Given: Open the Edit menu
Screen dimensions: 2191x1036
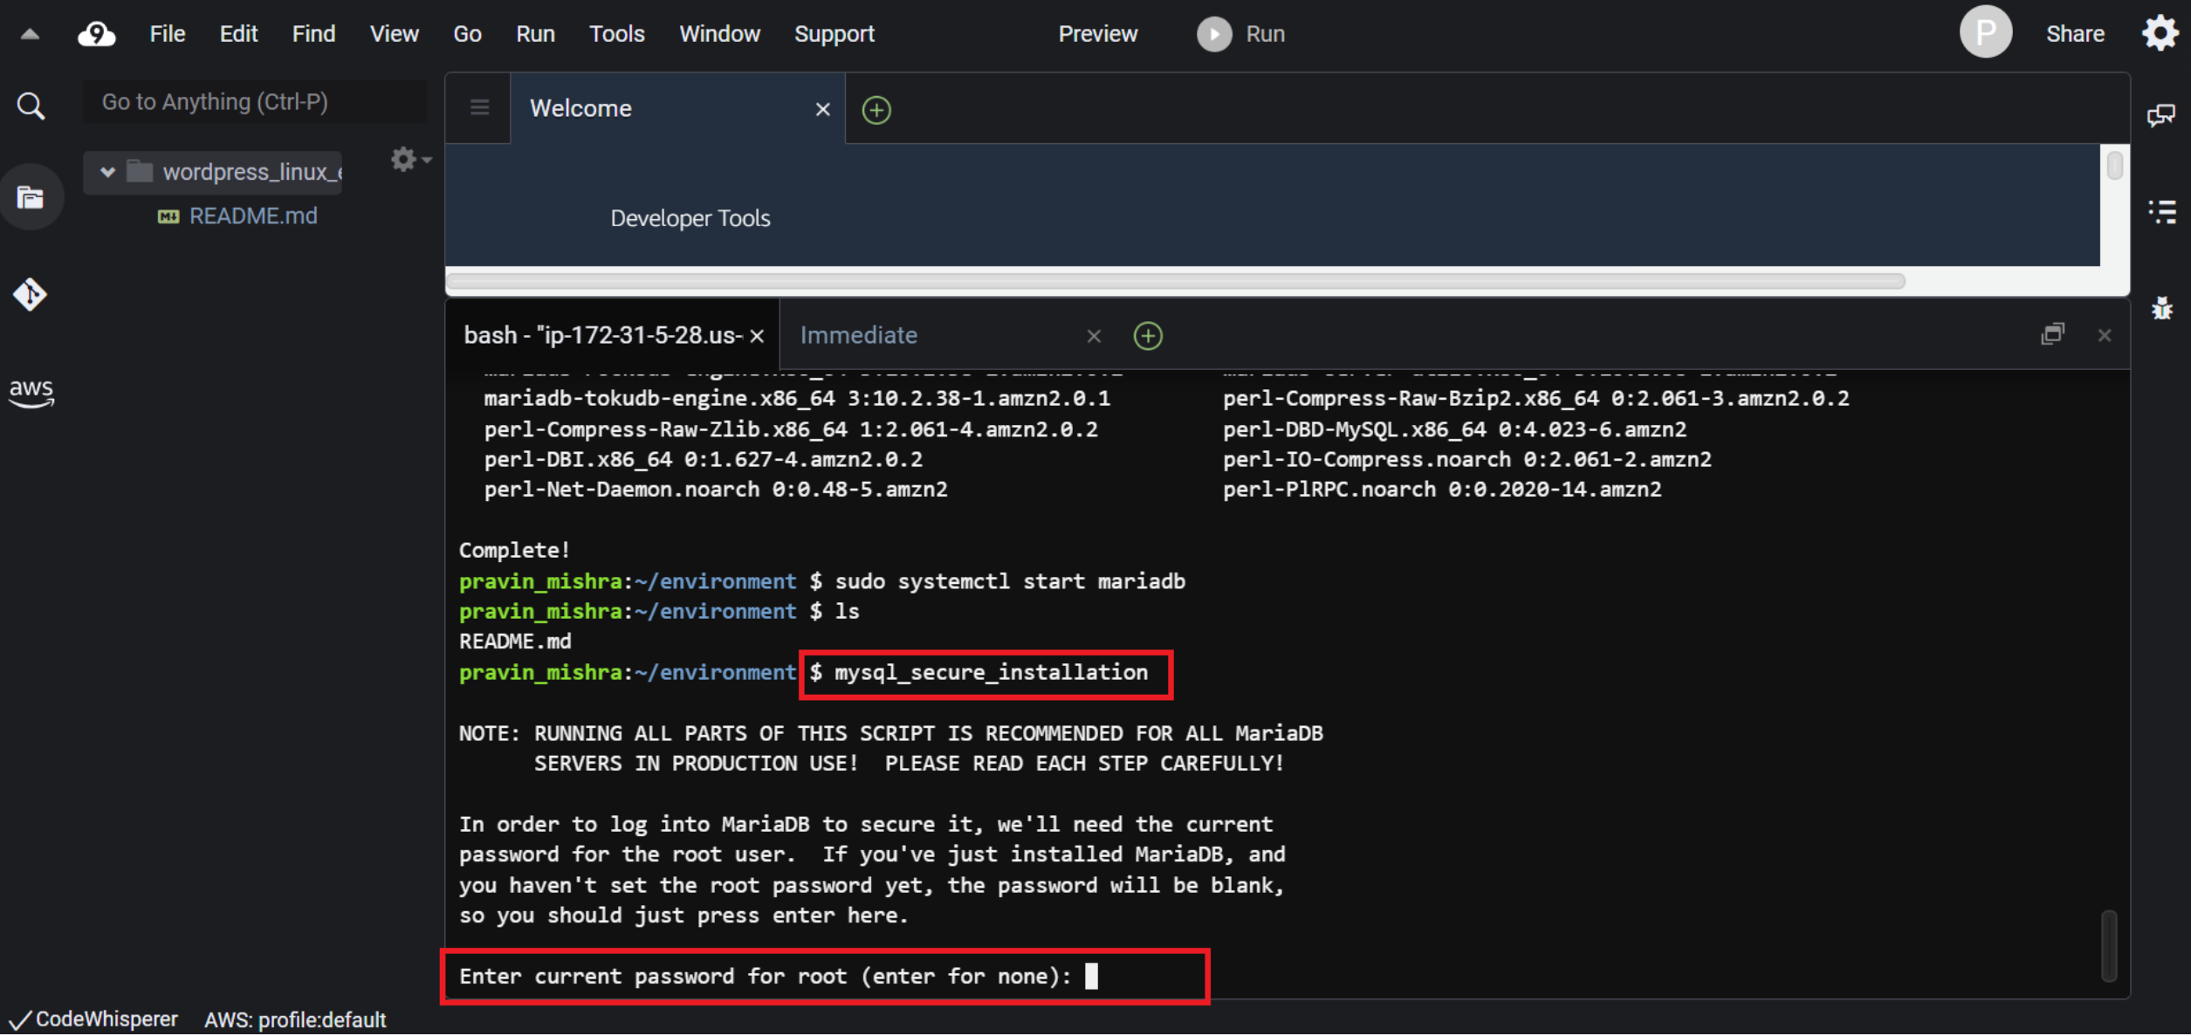Looking at the screenshot, I should (238, 34).
